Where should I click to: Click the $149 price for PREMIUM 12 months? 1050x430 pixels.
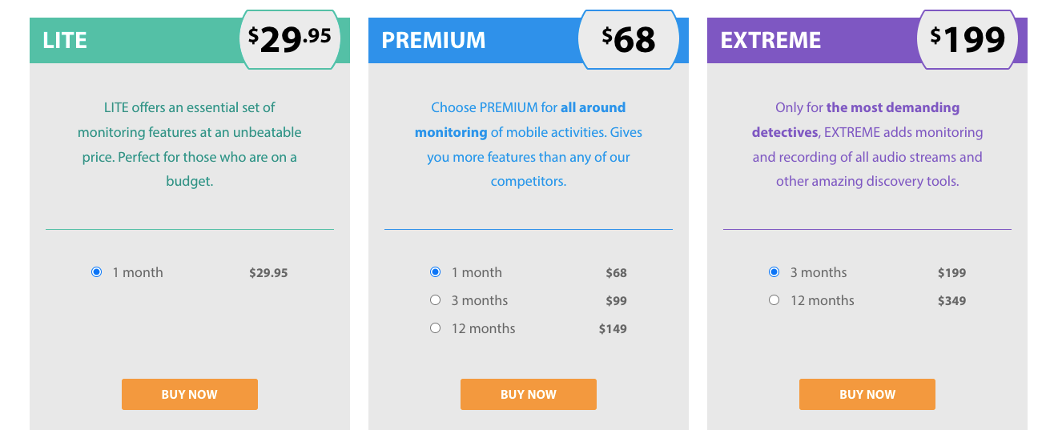coord(613,328)
